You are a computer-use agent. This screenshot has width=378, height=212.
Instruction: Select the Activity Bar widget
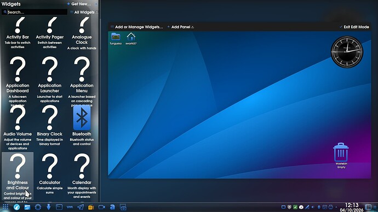[x=18, y=33]
